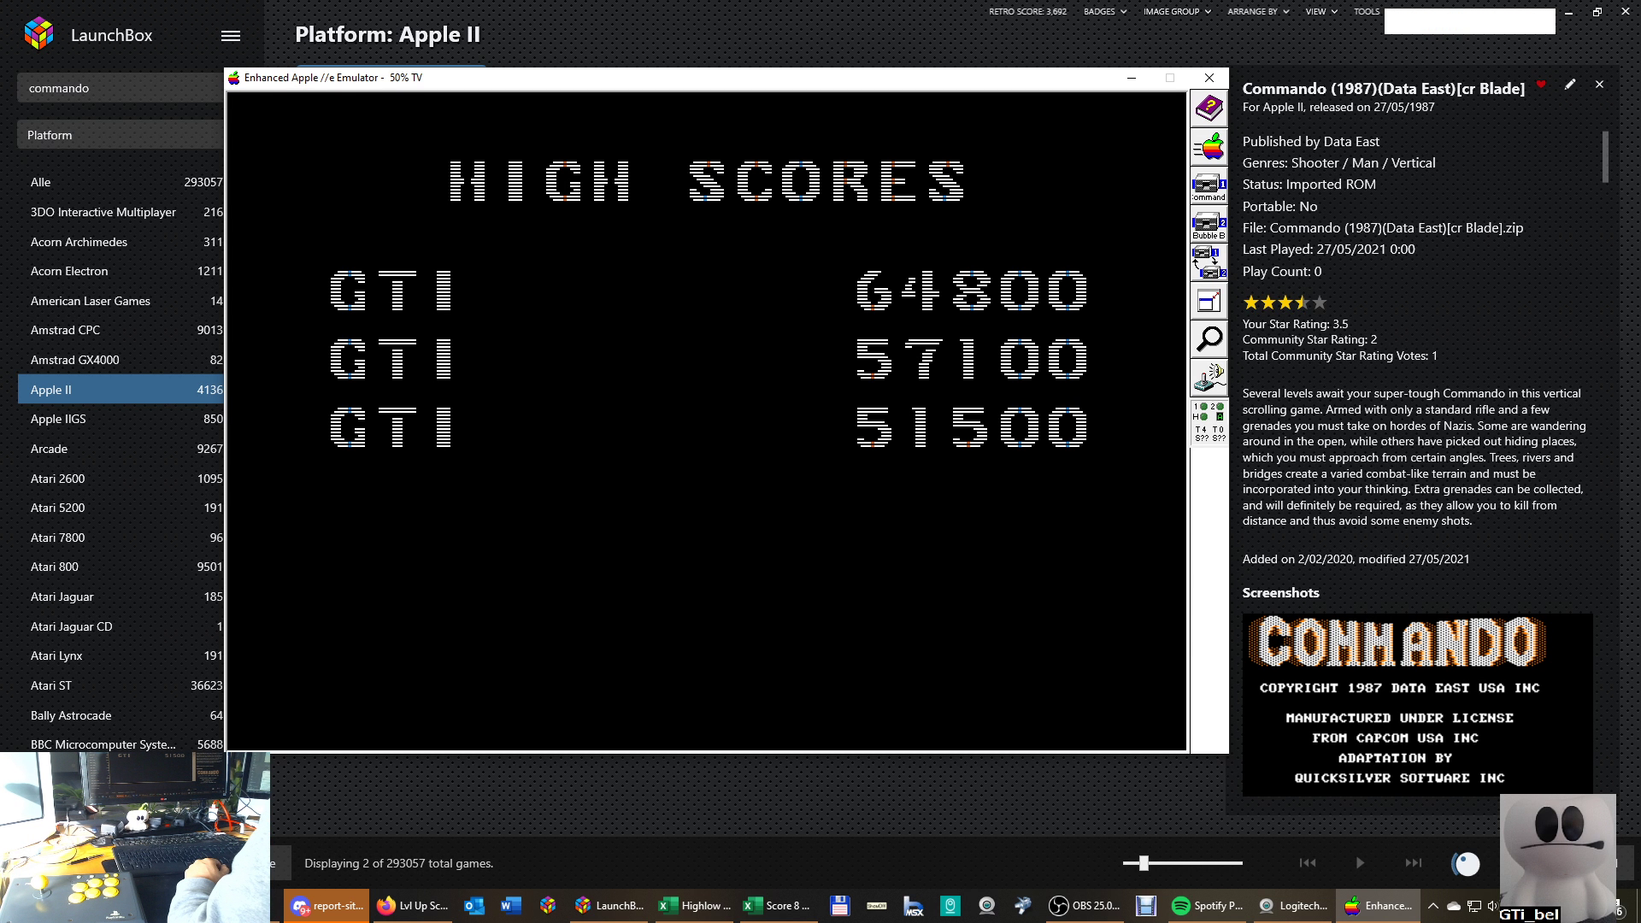Click the magnifying glass debugger icon
Viewport: 1641px width, 923px height.
tap(1209, 339)
